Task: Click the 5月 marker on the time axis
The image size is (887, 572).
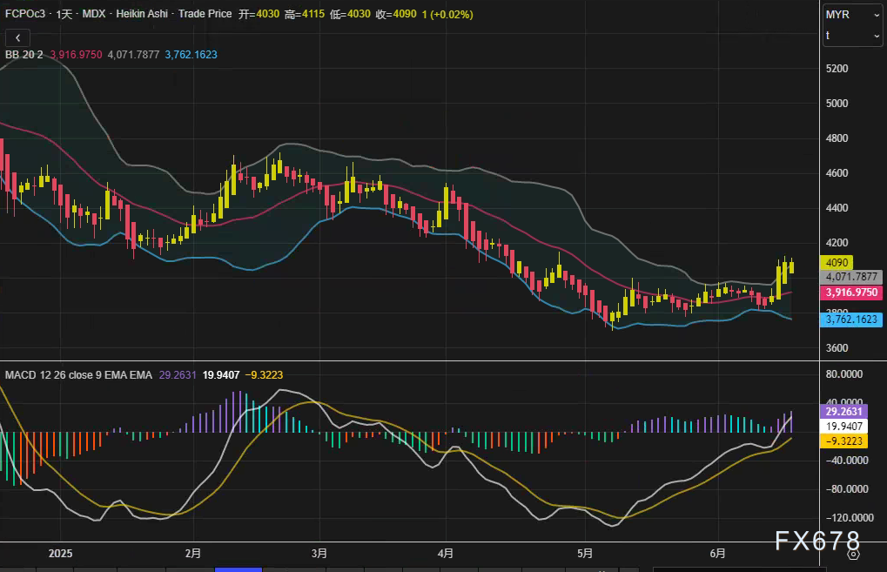Action: (585, 553)
